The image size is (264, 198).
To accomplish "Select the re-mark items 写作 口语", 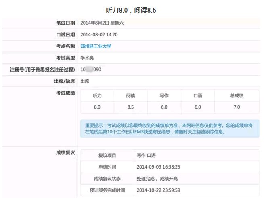I will [x=146, y=155].
